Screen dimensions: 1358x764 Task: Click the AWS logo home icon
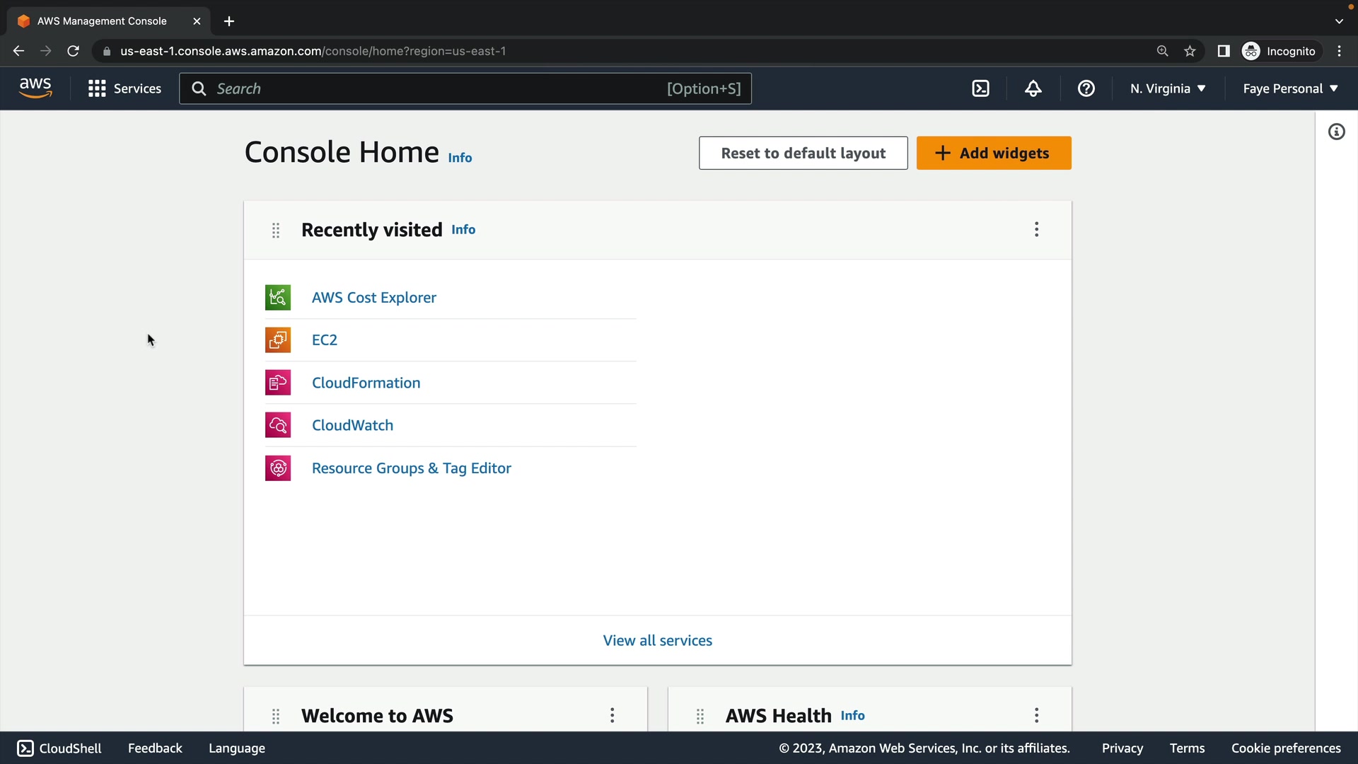pyautogui.click(x=35, y=88)
